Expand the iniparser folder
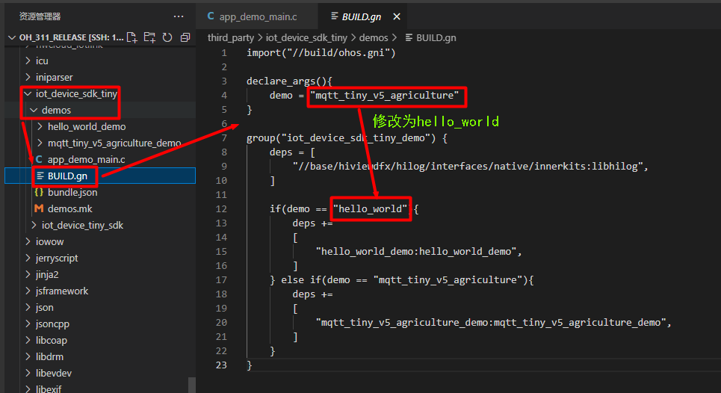Viewport: 721px width, 393px height. click(x=28, y=77)
